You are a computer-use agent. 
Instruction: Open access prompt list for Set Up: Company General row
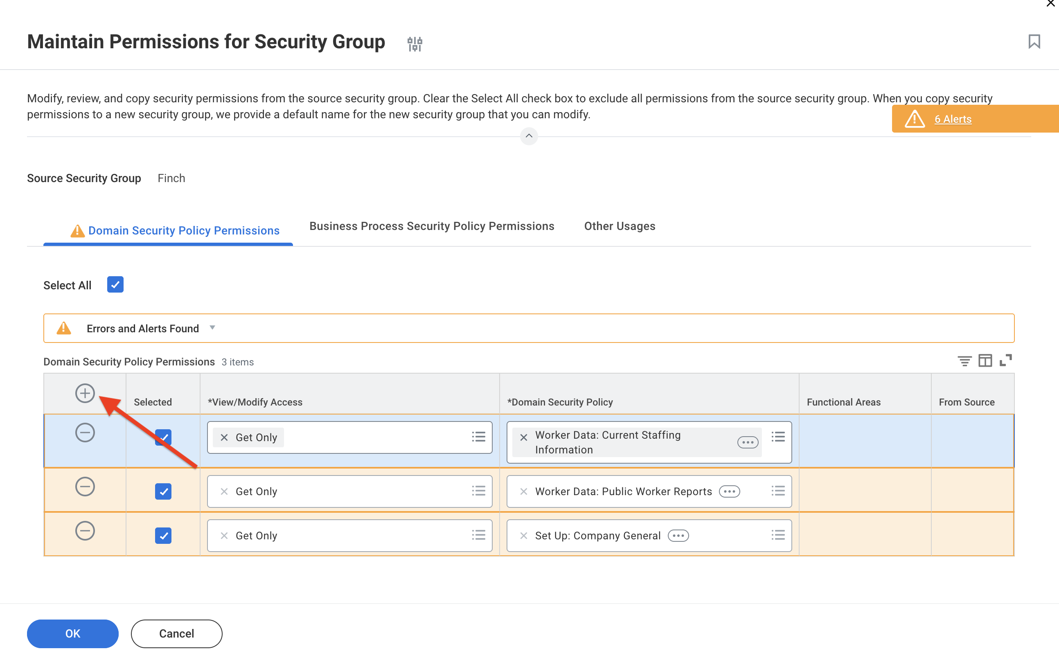[478, 535]
